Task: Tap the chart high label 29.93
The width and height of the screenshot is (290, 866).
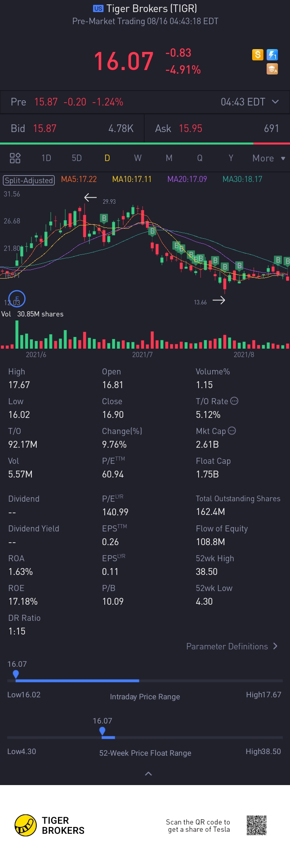Action: coord(109,202)
